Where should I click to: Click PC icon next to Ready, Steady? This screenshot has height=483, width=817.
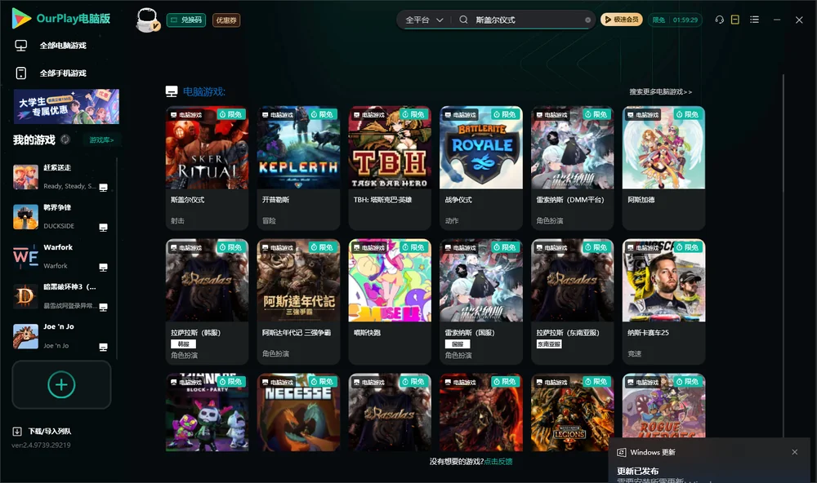point(103,188)
